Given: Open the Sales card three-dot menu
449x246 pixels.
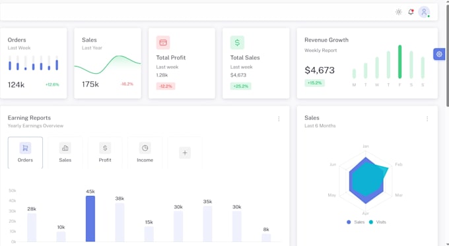Looking at the screenshot, I should (427, 119).
